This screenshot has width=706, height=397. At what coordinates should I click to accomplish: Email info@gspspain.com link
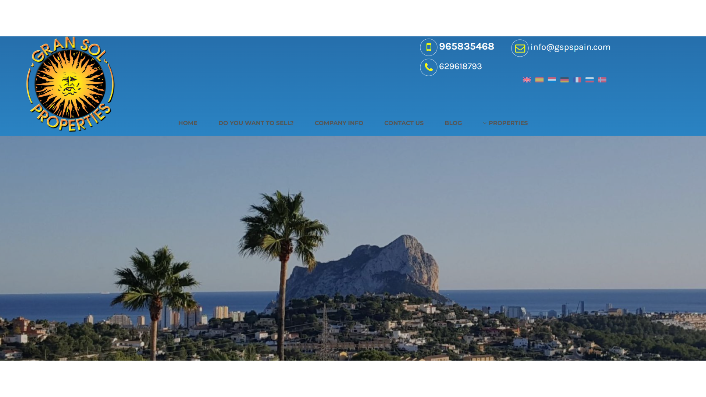click(570, 47)
